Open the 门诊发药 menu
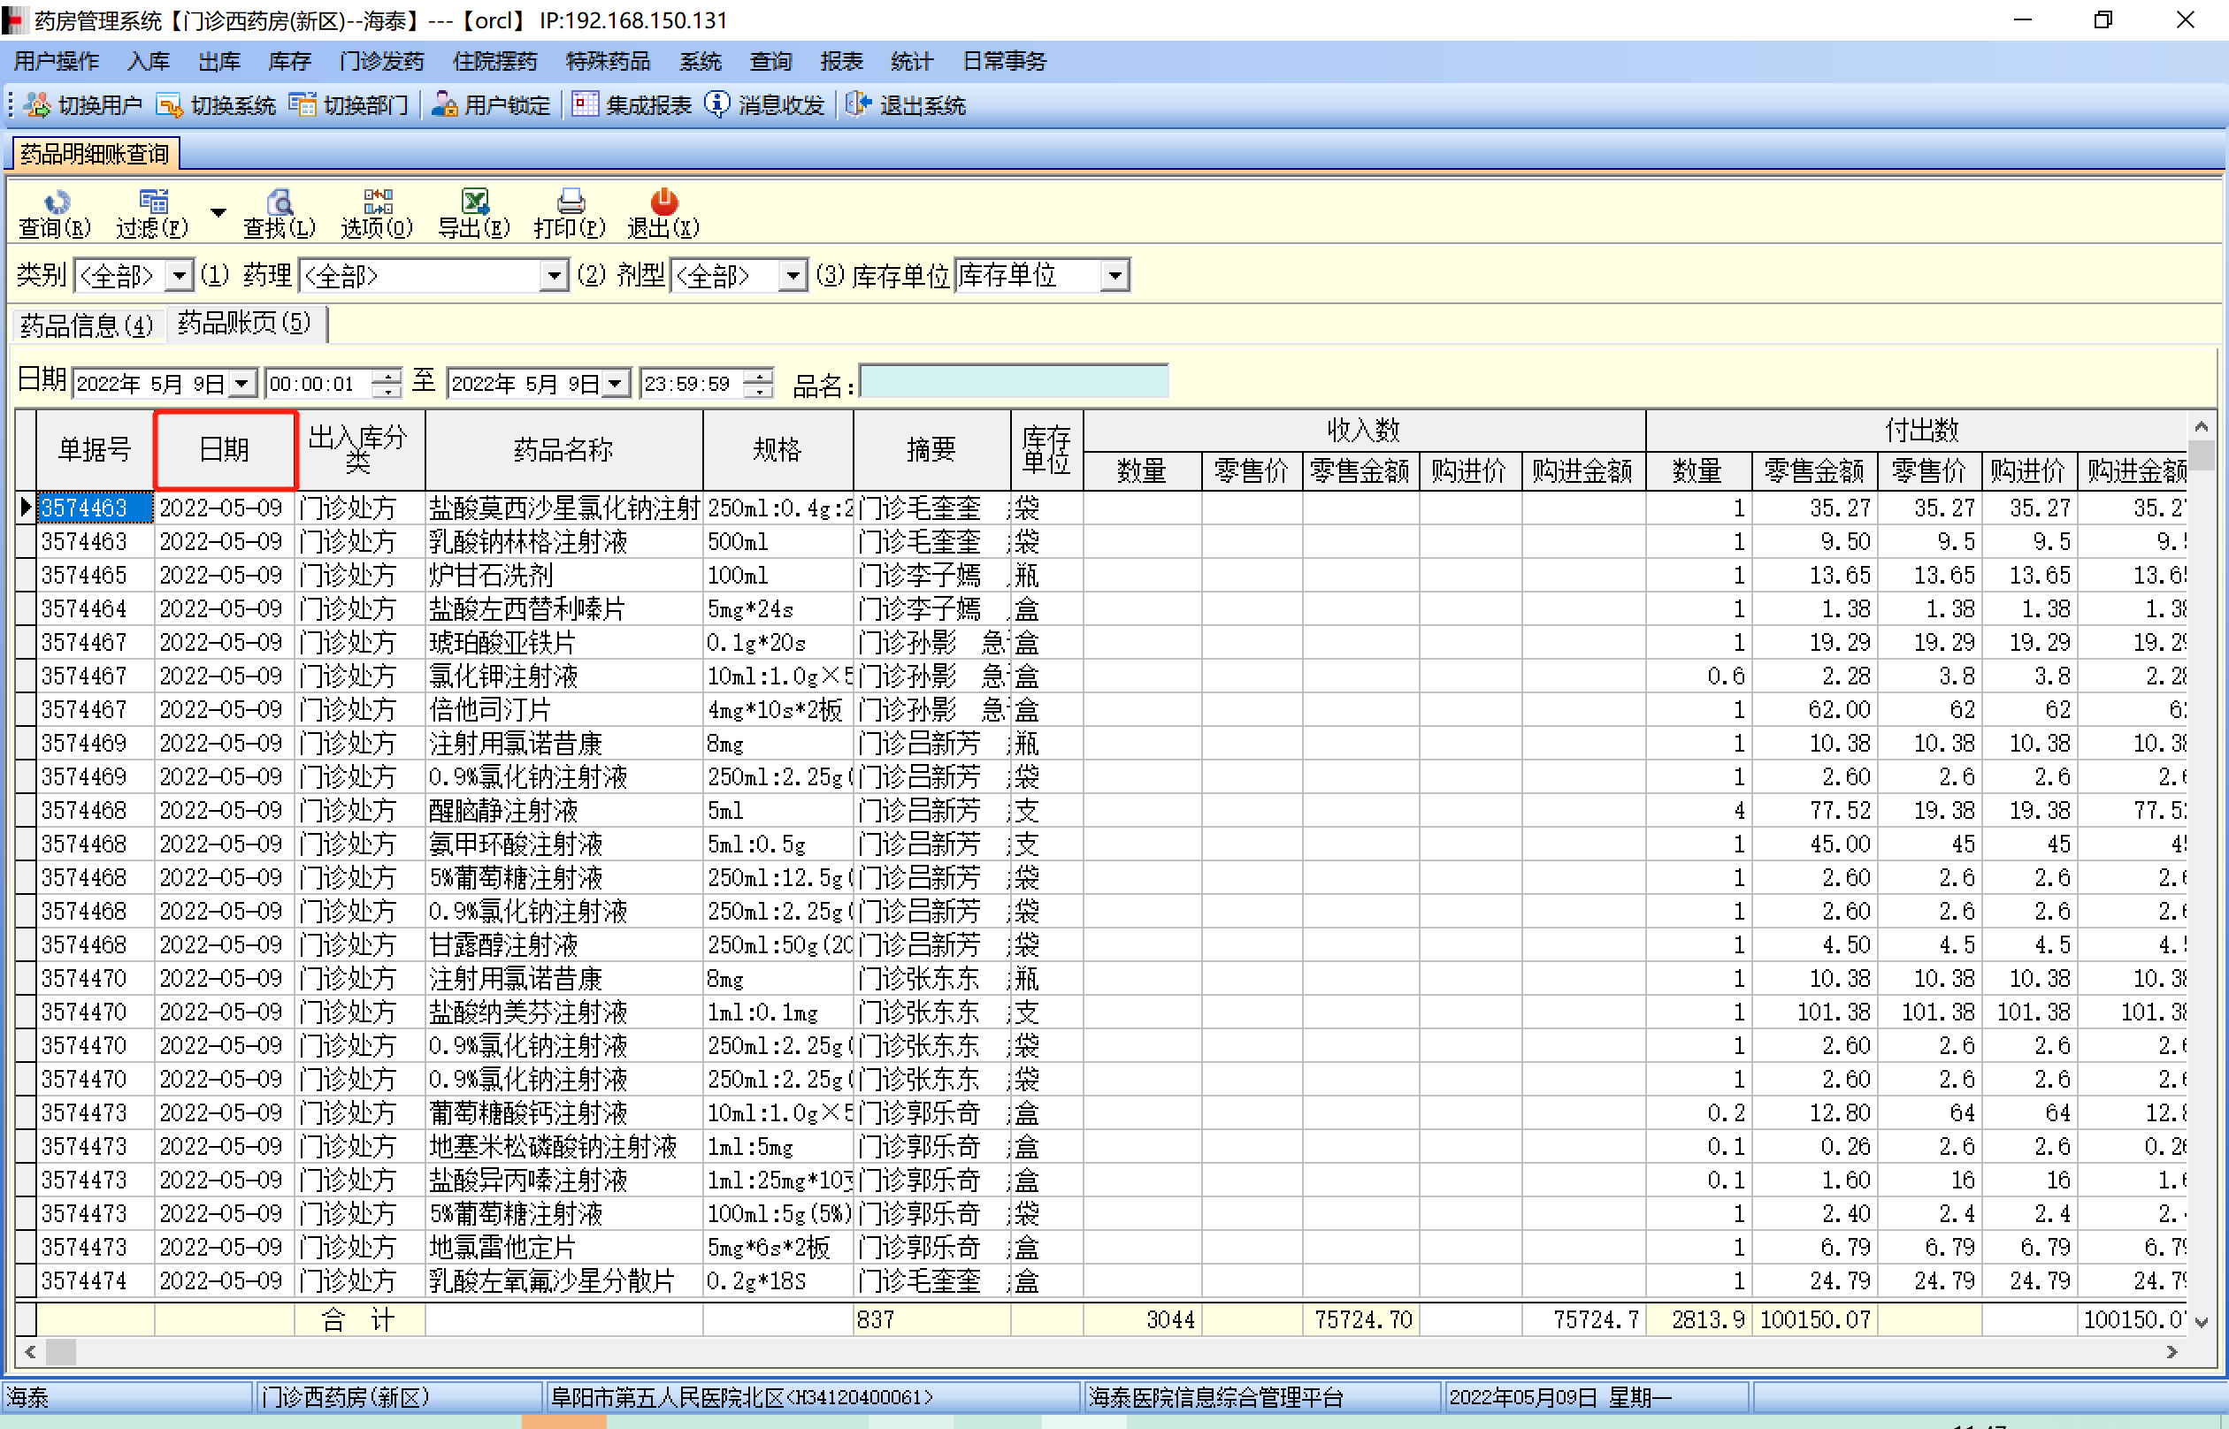This screenshot has height=1429, width=2229. point(381,62)
